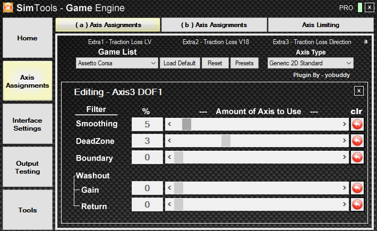377x231 pixels.
Task: Expand the Axis Type combo box
Action: click(x=311, y=63)
